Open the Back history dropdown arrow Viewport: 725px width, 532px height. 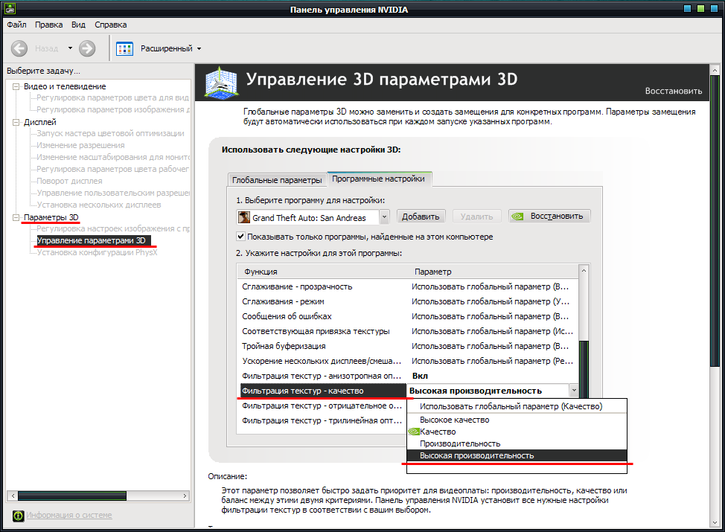(70, 48)
